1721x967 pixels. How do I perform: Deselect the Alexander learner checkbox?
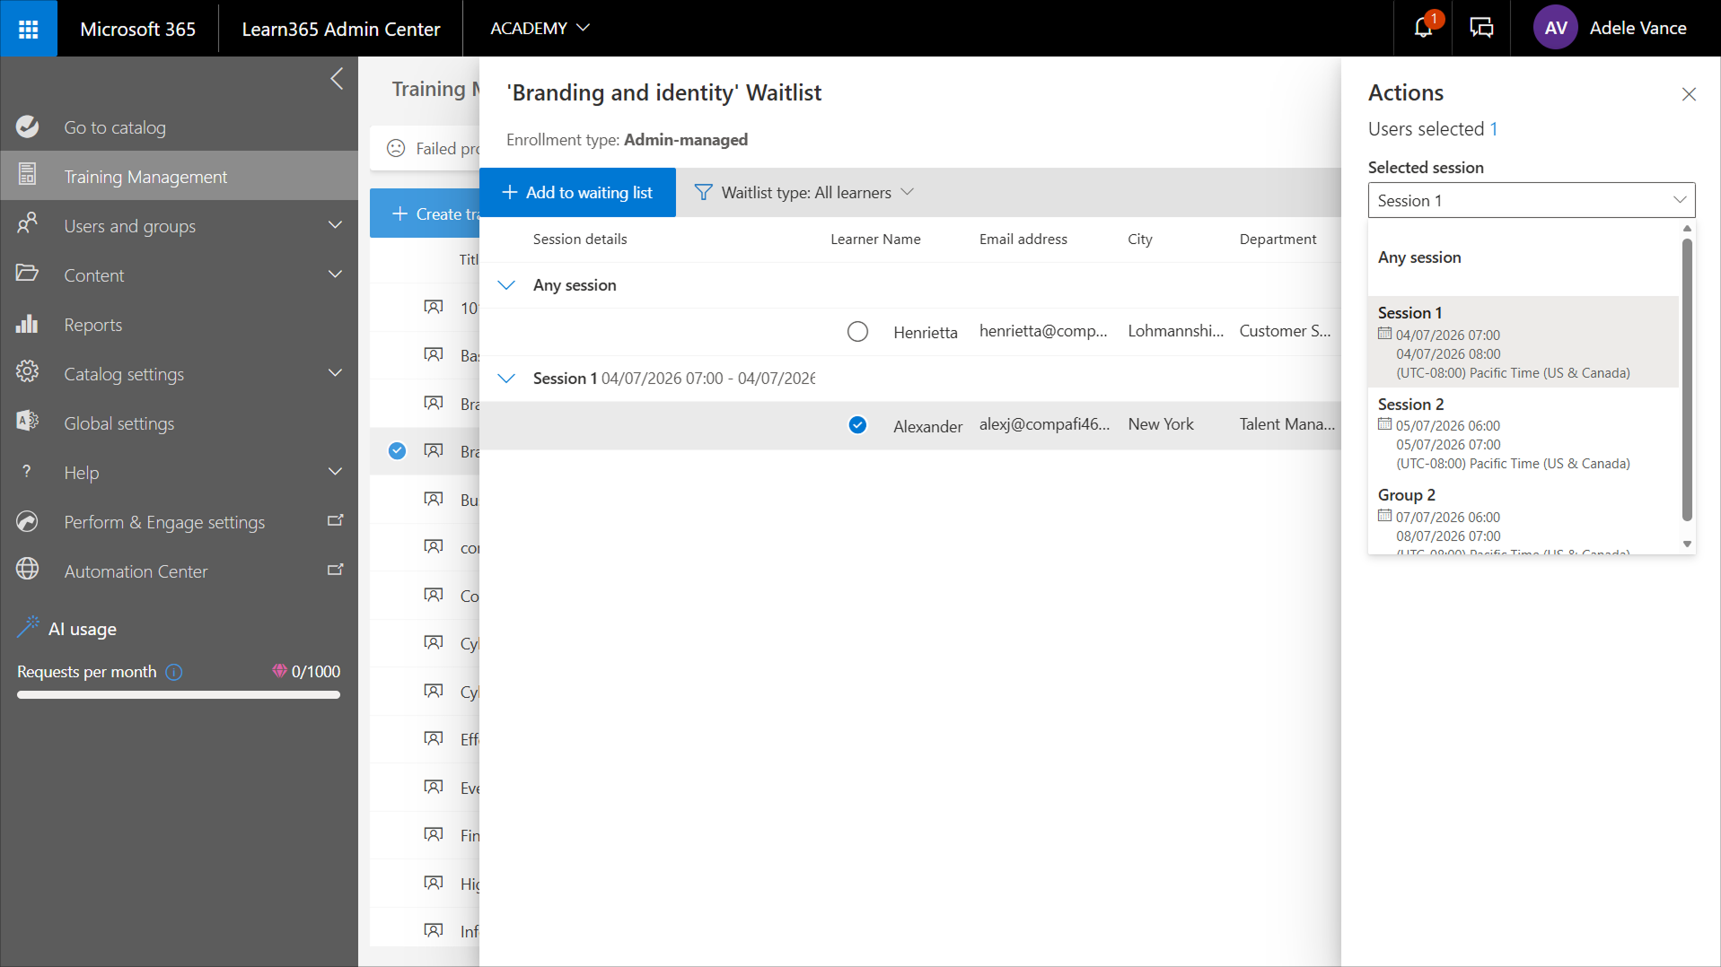(x=857, y=425)
